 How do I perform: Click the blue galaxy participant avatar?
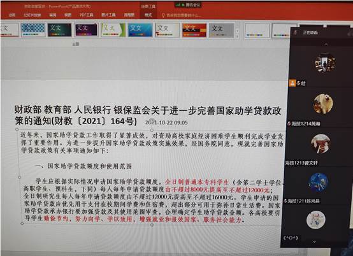point(319,182)
